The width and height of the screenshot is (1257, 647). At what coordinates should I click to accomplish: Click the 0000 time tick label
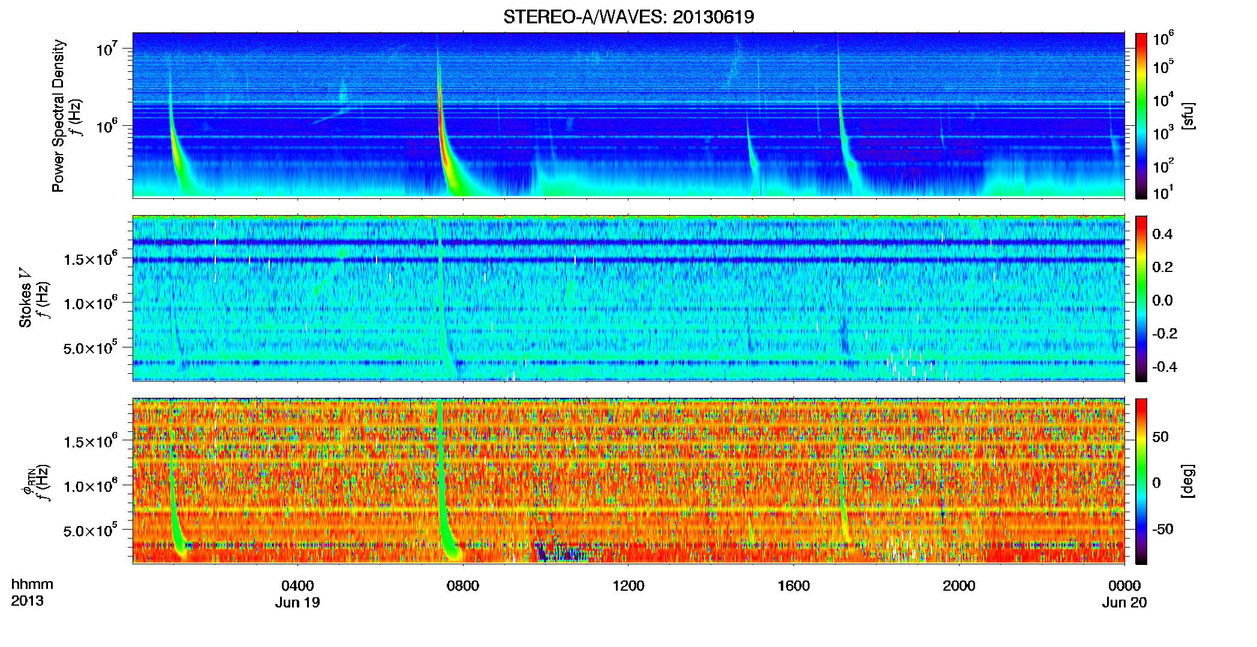click(x=1124, y=586)
